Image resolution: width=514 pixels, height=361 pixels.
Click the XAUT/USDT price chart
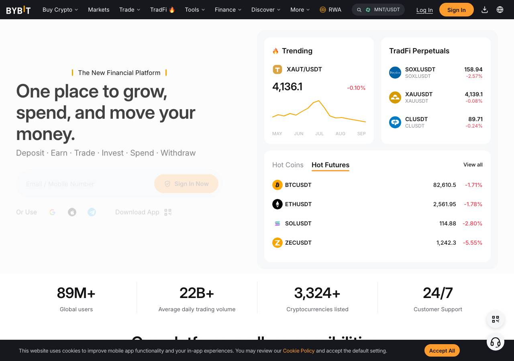tap(319, 112)
